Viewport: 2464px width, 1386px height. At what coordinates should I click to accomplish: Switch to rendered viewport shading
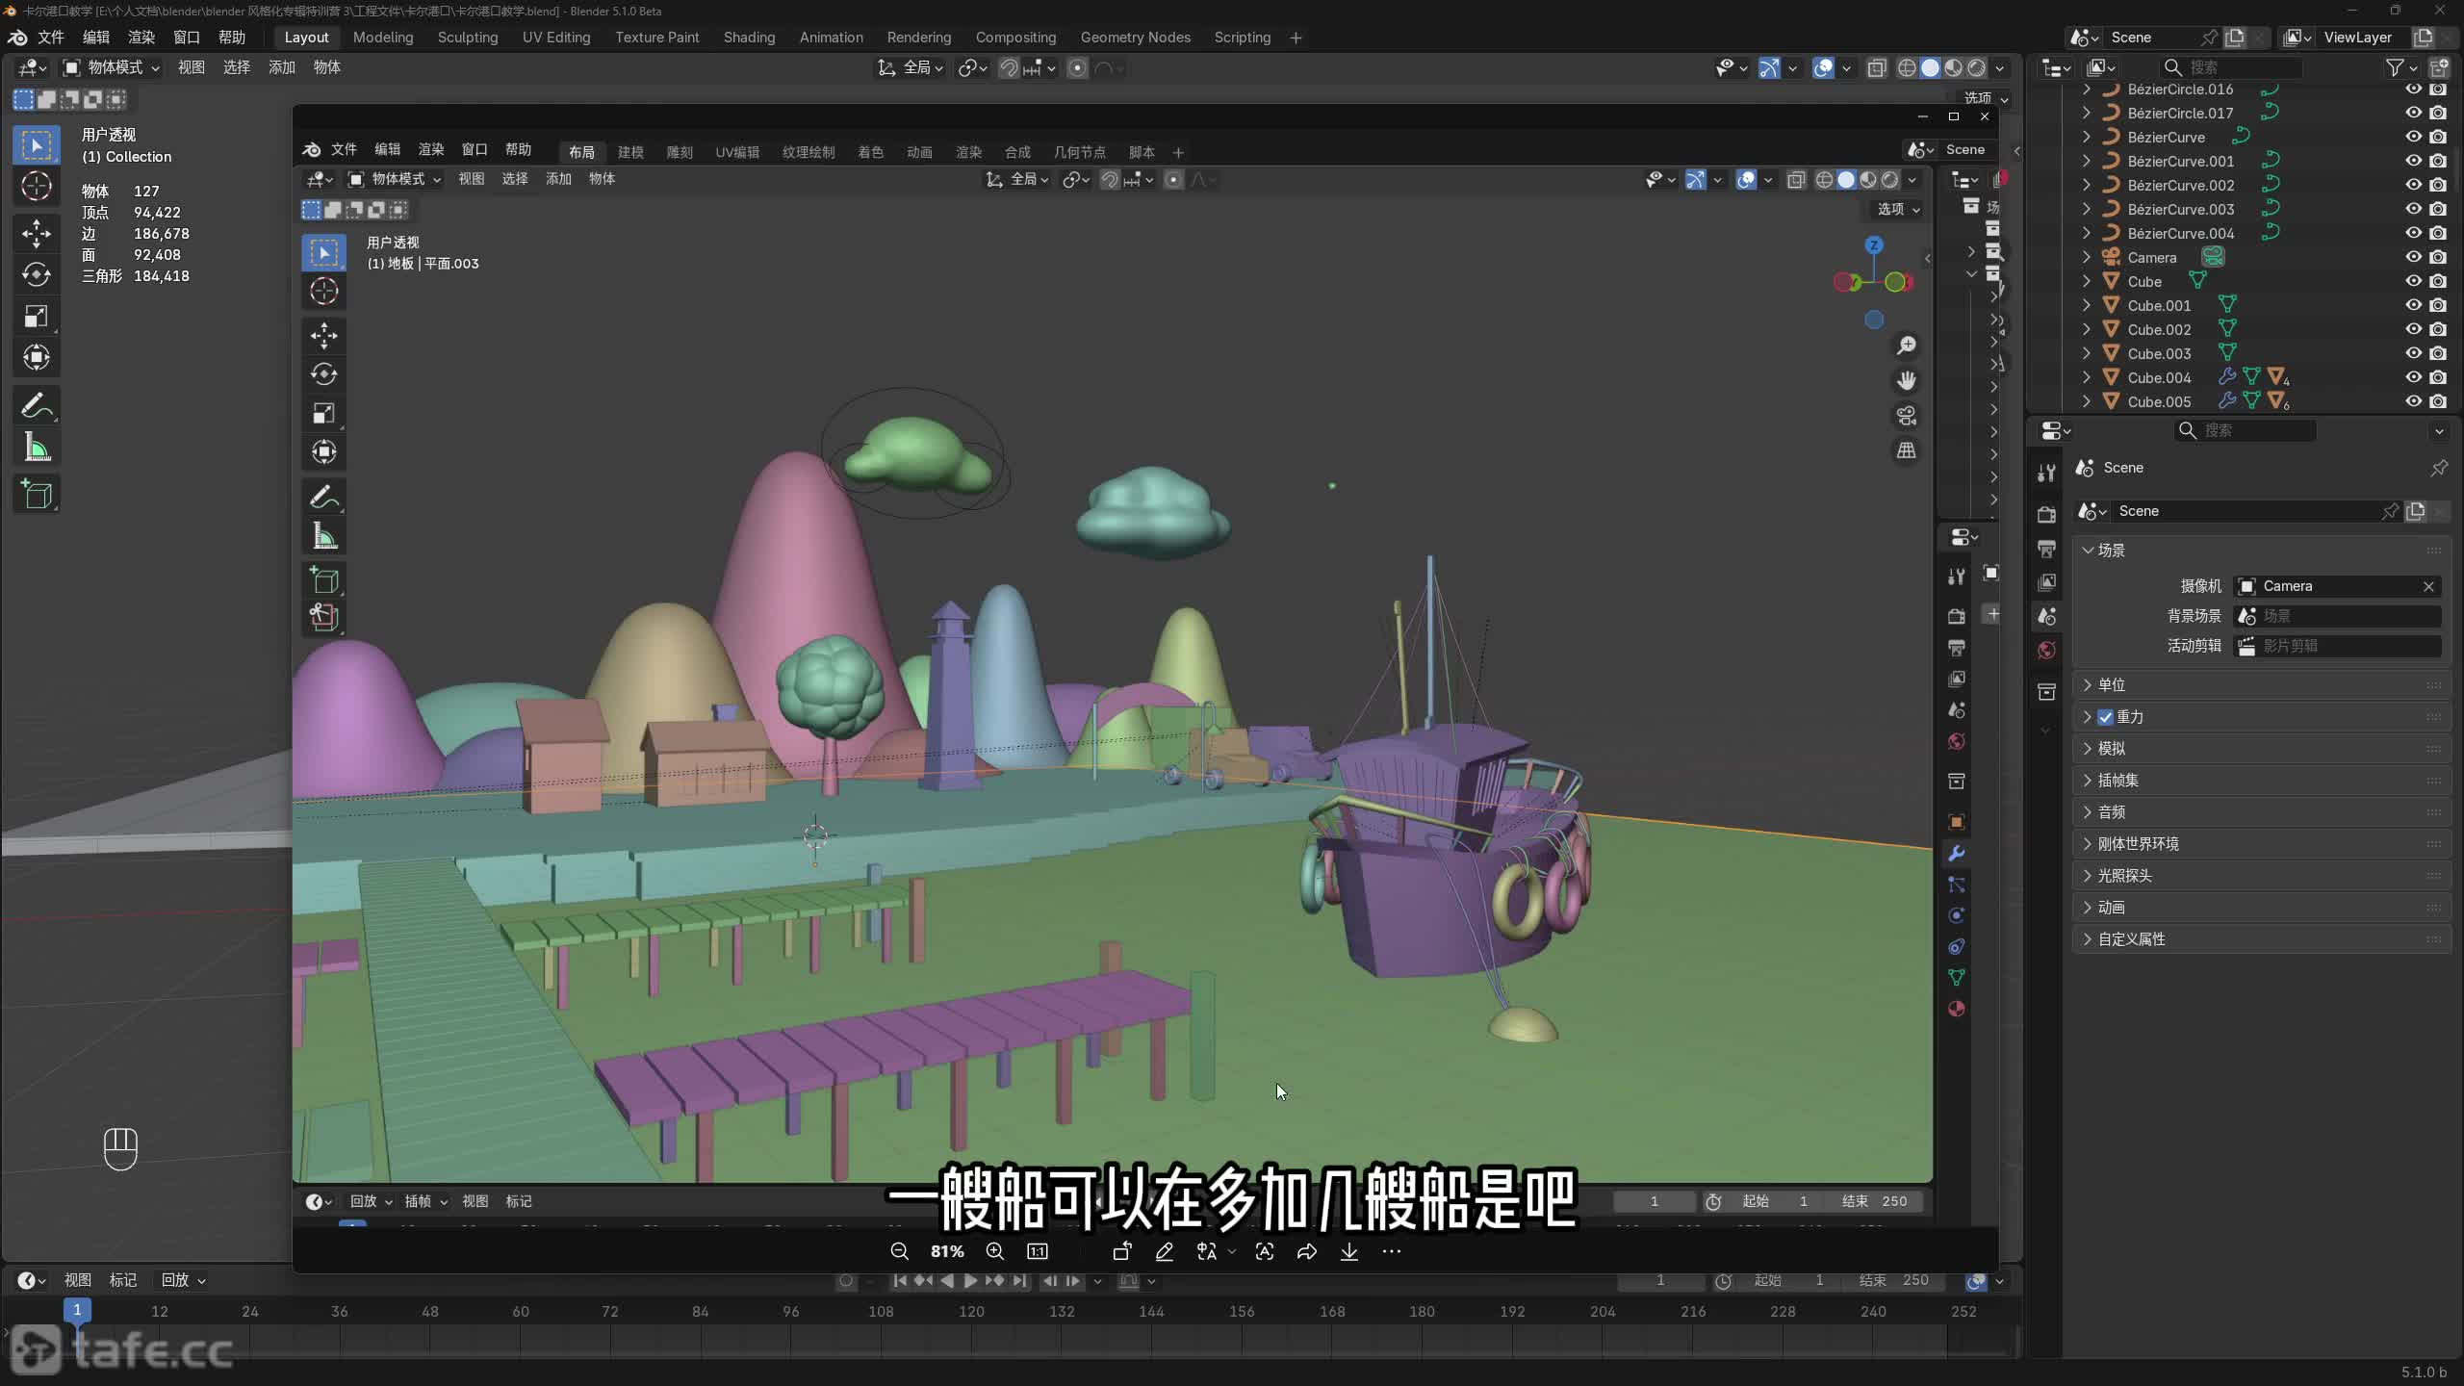point(1976,68)
